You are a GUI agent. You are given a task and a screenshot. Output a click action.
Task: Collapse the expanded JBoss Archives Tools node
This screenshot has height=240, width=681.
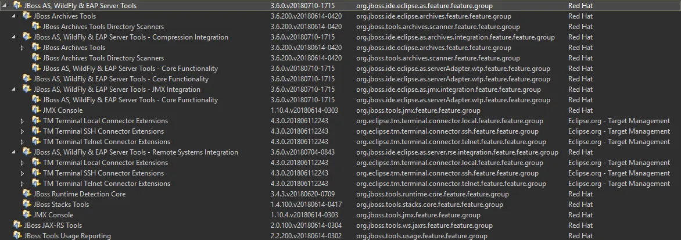pyautogui.click(x=13, y=16)
